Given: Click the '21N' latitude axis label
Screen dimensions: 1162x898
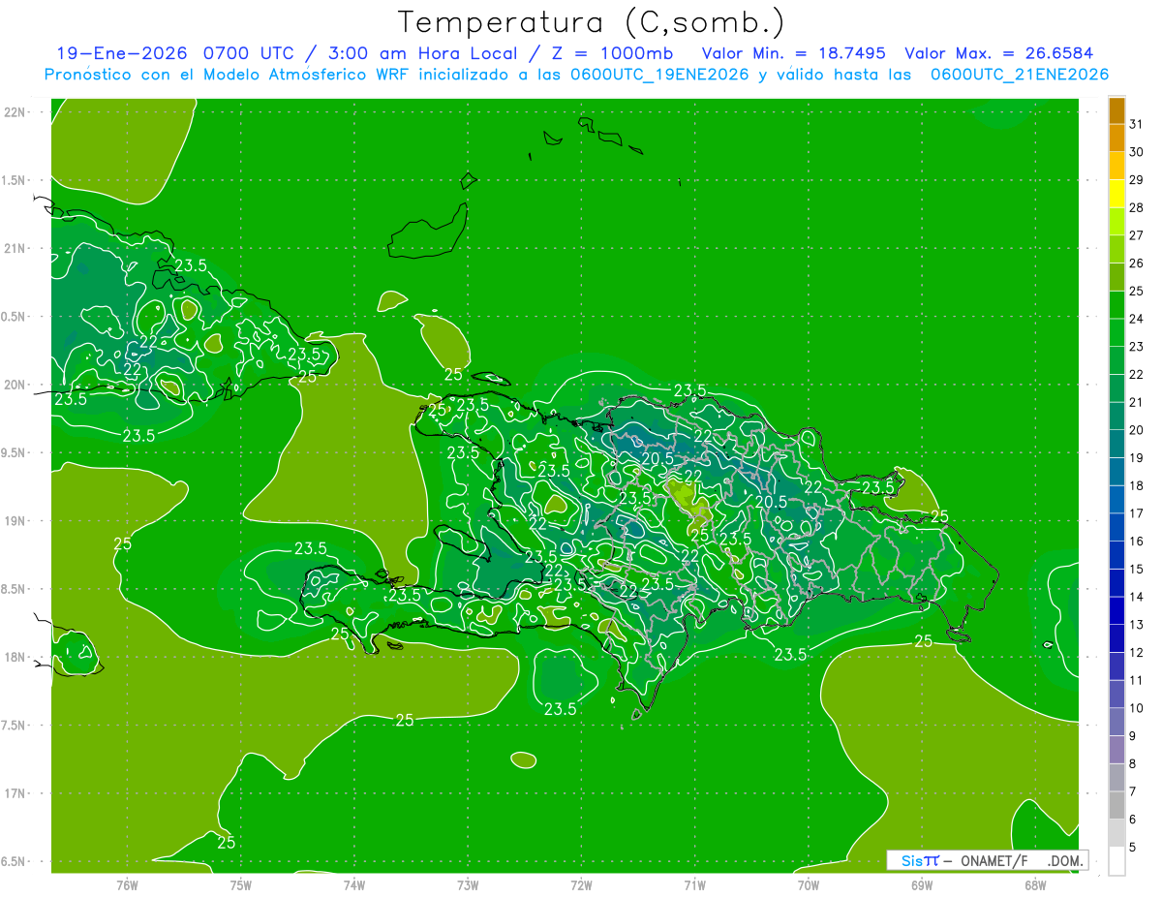Looking at the screenshot, I should (x=16, y=248).
